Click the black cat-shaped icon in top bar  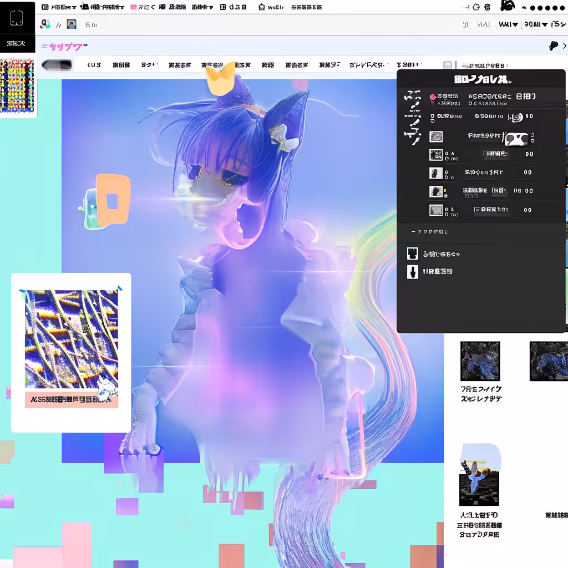pos(508,6)
